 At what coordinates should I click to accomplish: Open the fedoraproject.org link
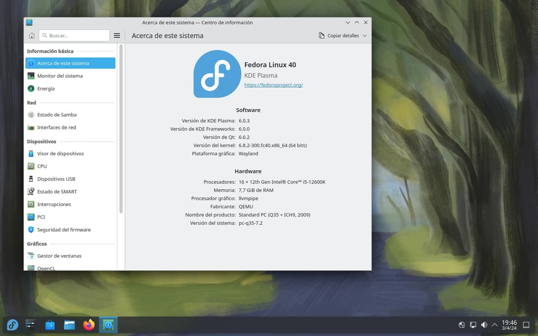tap(273, 85)
